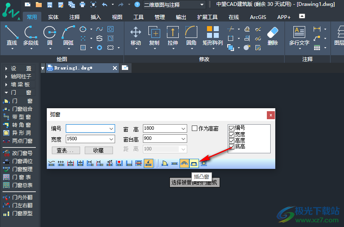Click 门内外翻 in the sidebar
Image resolution: width=344 pixels, height=227 pixels.
coord(18,198)
